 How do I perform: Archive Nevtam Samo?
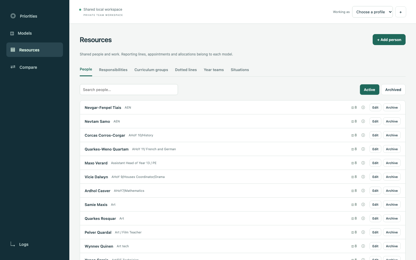pos(392,121)
